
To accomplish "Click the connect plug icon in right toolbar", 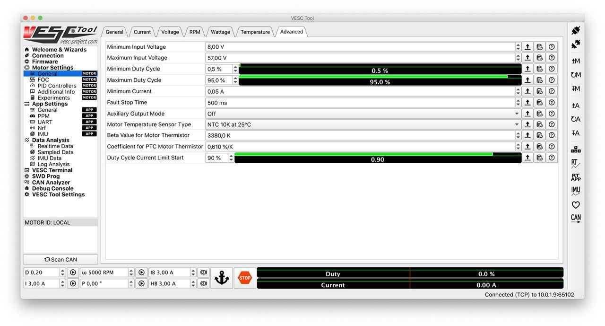I will pos(575,31).
